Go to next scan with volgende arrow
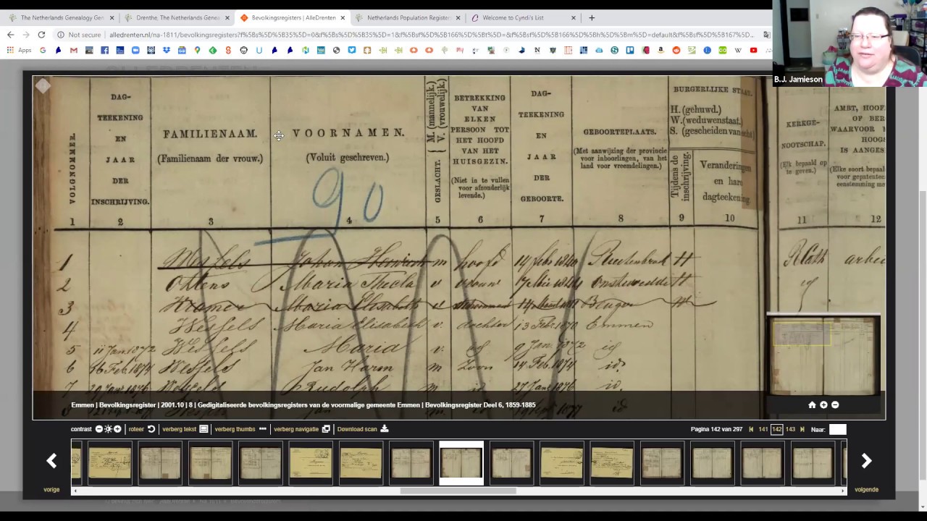This screenshot has width=927, height=521. pyautogui.click(x=866, y=460)
